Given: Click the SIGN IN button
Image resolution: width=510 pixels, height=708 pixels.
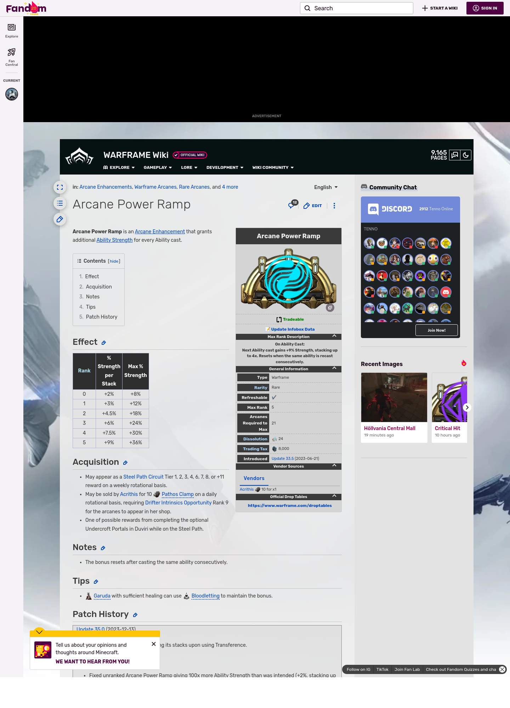Looking at the screenshot, I should (x=485, y=8).
